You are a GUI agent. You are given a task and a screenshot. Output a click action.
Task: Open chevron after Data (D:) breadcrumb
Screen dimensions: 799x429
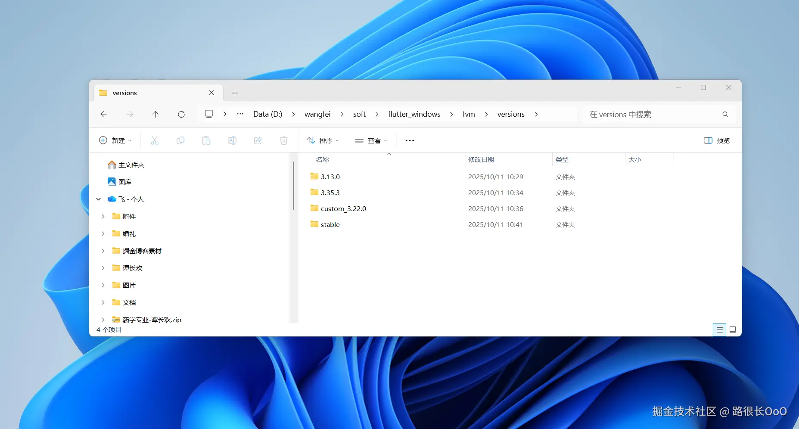[x=293, y=114]
